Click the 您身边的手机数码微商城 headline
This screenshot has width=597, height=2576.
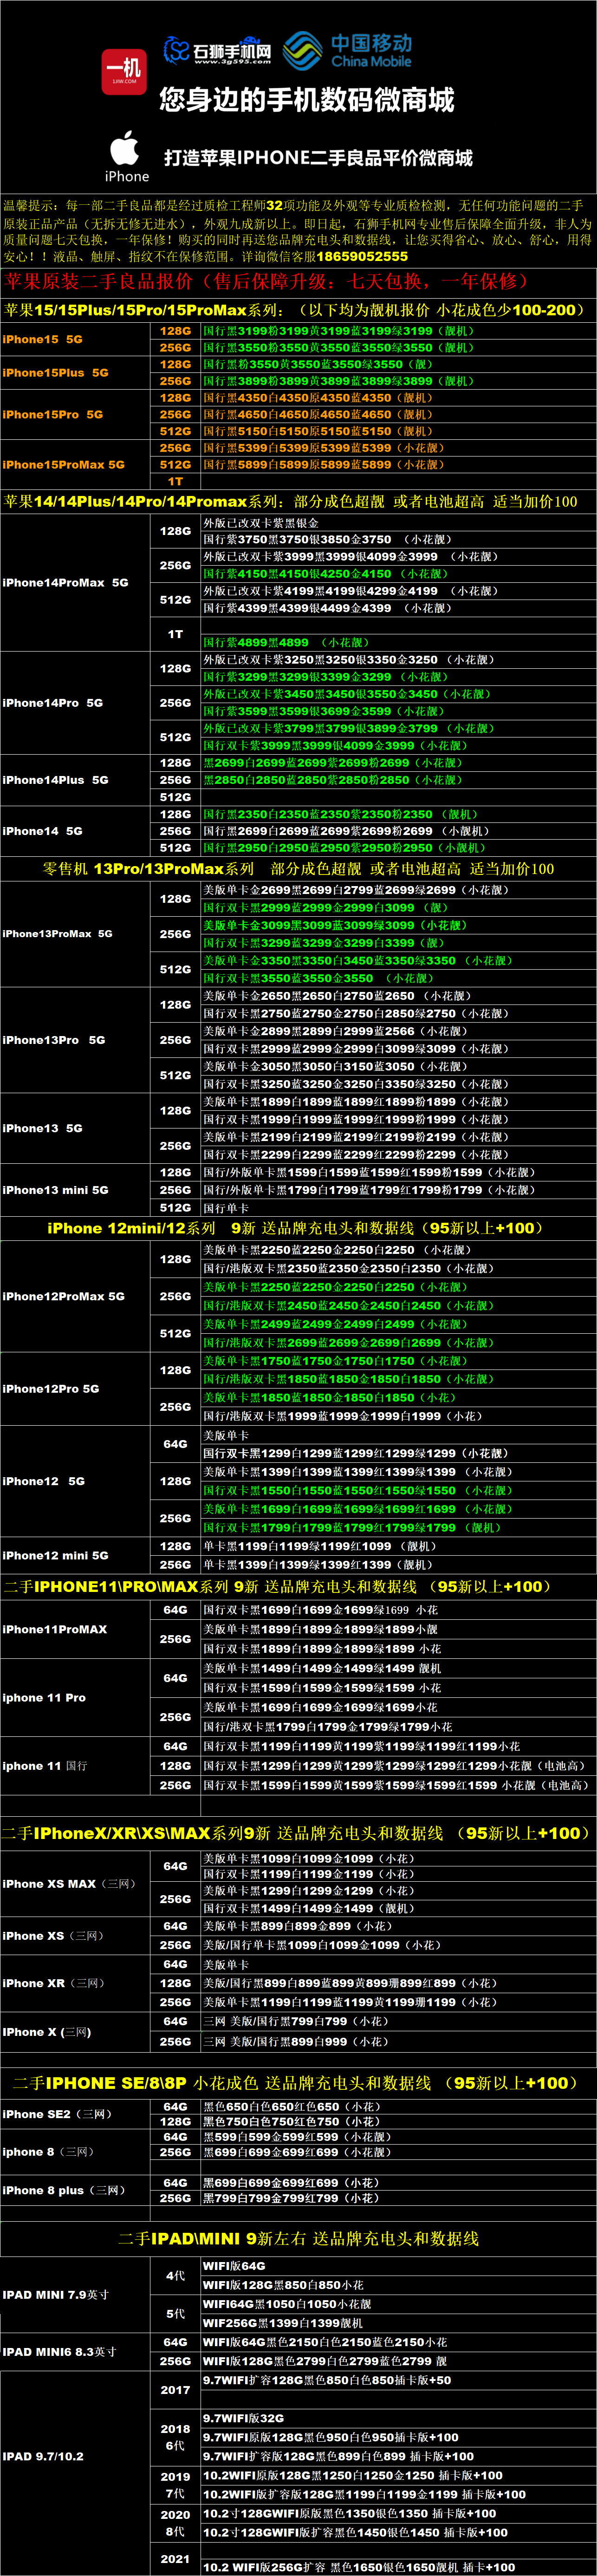[307, 100]
